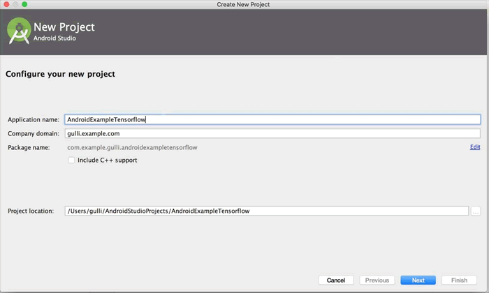Click the New Project header title

tap(64, 27)
